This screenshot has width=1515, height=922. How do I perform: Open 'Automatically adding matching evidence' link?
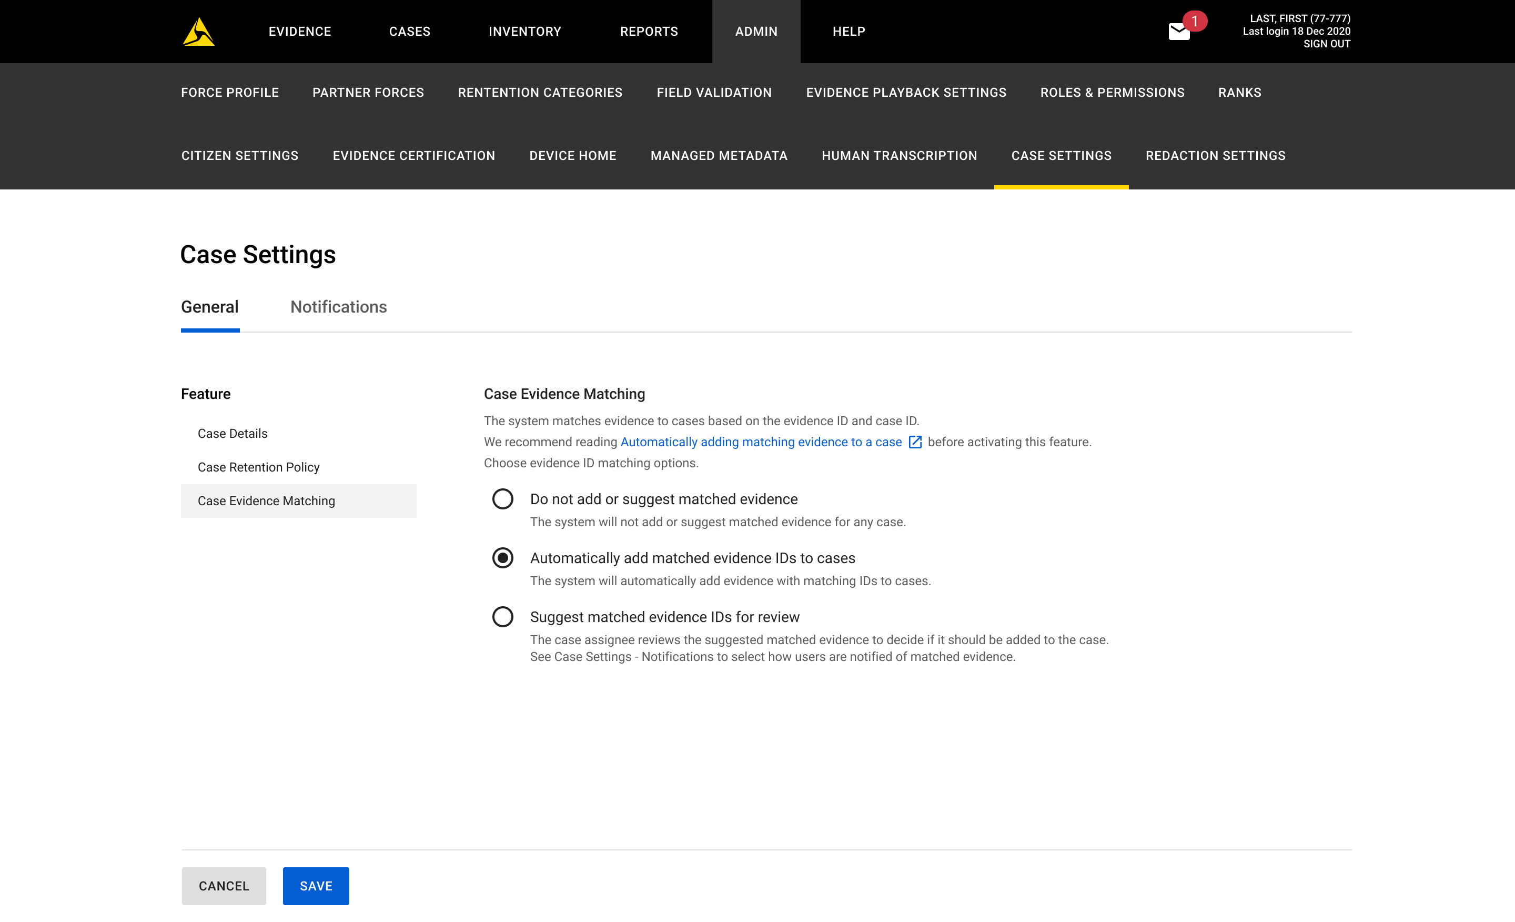point(761,442)
